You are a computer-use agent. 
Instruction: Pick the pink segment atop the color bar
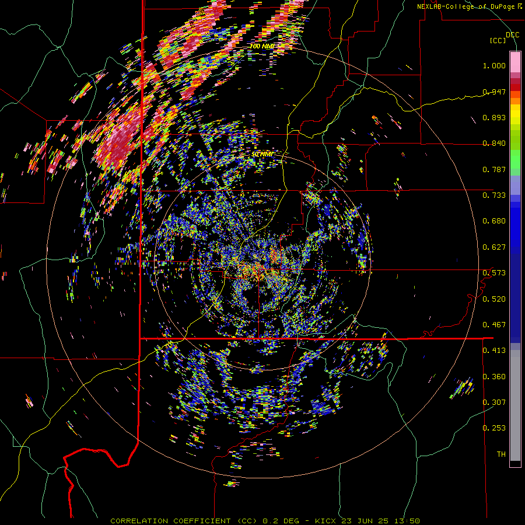(x=515, y=62)
